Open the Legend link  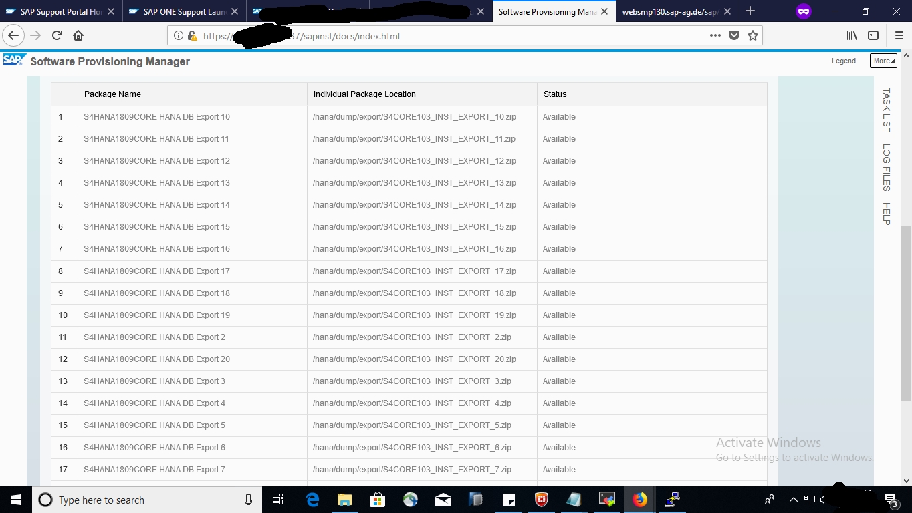pyautogui.click(x=843, y=61)
